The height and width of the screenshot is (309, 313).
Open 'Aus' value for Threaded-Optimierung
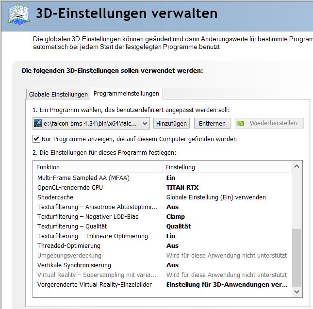pyautogui.click(x=172, y=246)
